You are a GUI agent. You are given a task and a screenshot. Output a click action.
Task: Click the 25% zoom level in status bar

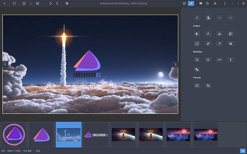click(38, 151)
